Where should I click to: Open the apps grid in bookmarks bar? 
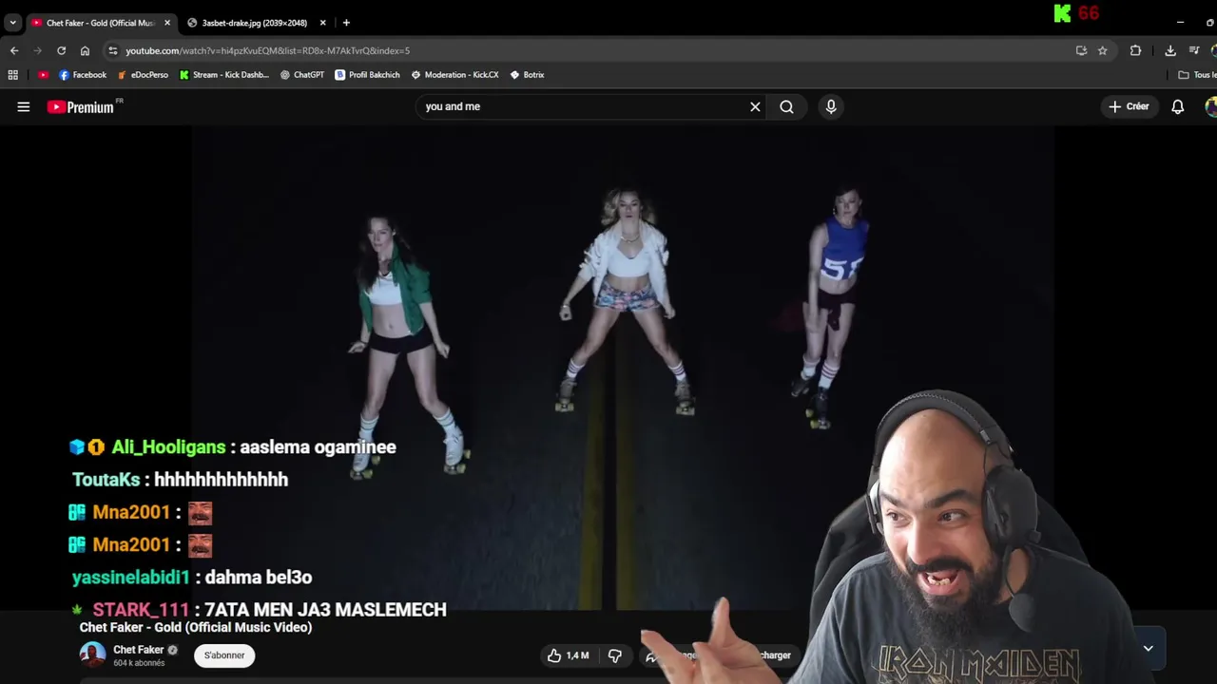pyautogui.click(x=12, y=75)
